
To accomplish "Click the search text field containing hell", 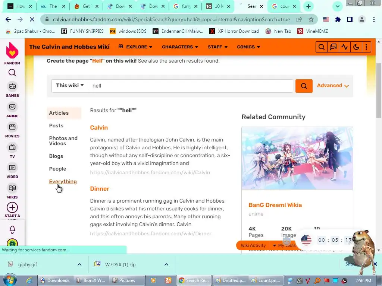I will 191,86.
